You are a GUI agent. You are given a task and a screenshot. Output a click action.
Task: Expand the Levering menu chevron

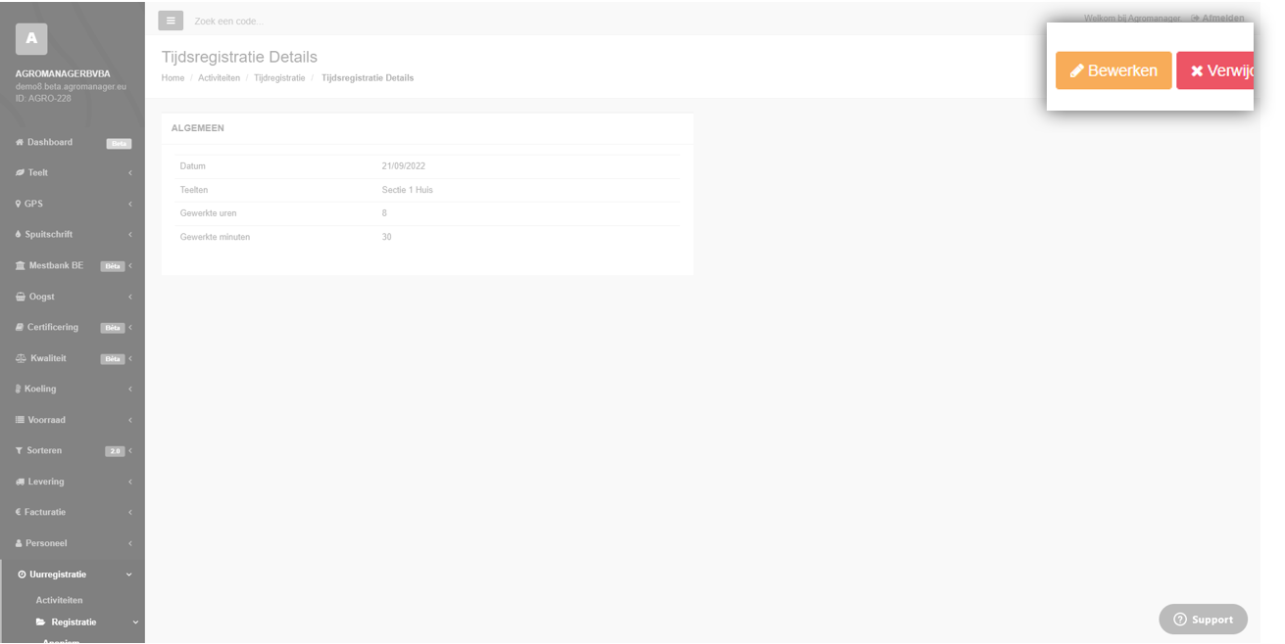[129, 482]
